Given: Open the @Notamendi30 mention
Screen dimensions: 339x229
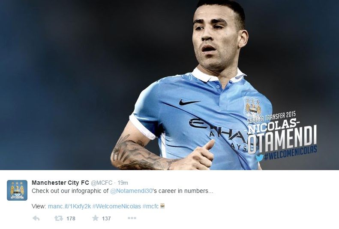Looking at the screenshot, I should (x=131, y=191).
